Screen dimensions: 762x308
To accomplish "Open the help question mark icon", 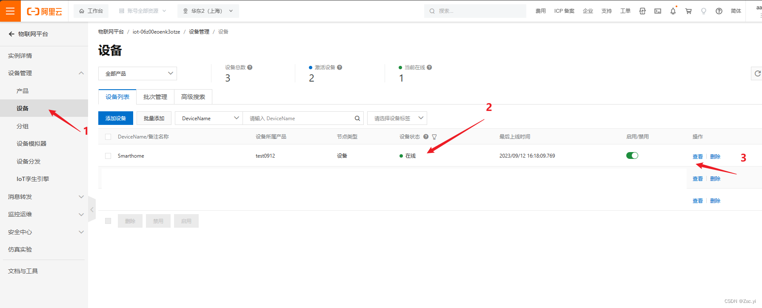I will coord(719,11).
